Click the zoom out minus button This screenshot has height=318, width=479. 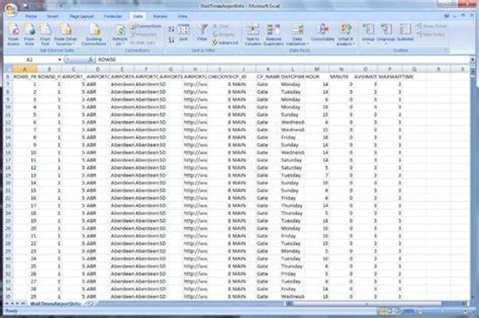click(420, 311)
